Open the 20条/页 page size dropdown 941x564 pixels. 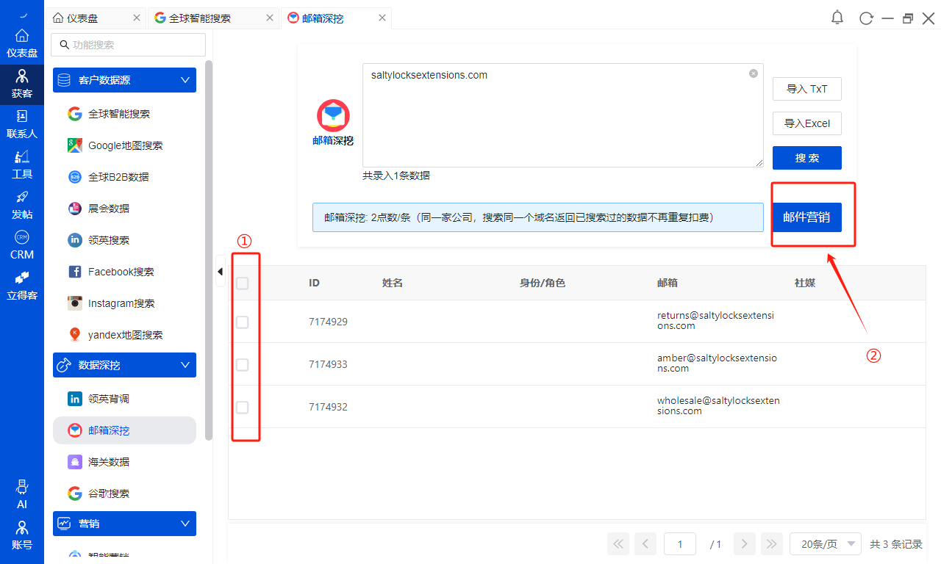(x=825, y=543)
